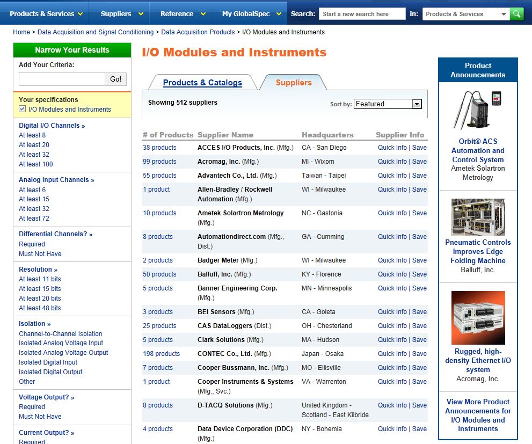Open the Reference menu
The width and height of the screenshot is (532, 444).
click(183, 14)
